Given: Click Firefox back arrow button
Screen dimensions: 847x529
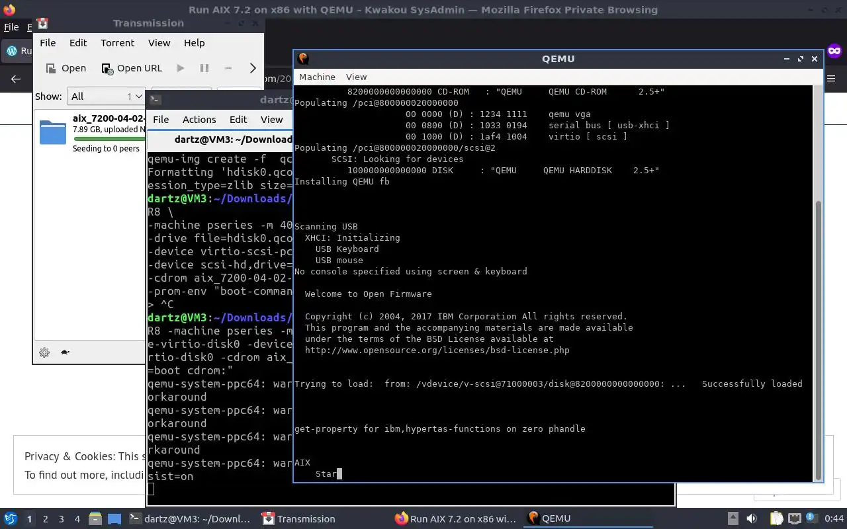Looking at the screenshot, I should [16, 79].
